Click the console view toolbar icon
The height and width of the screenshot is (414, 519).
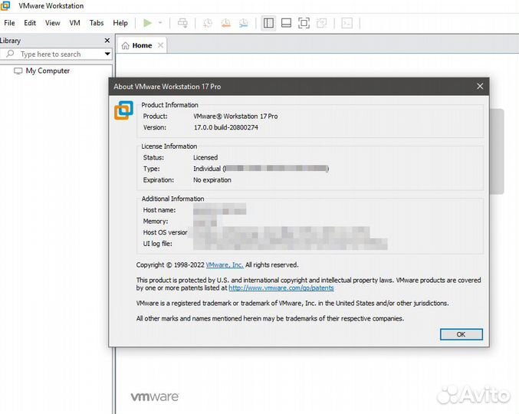coord(347,23)
